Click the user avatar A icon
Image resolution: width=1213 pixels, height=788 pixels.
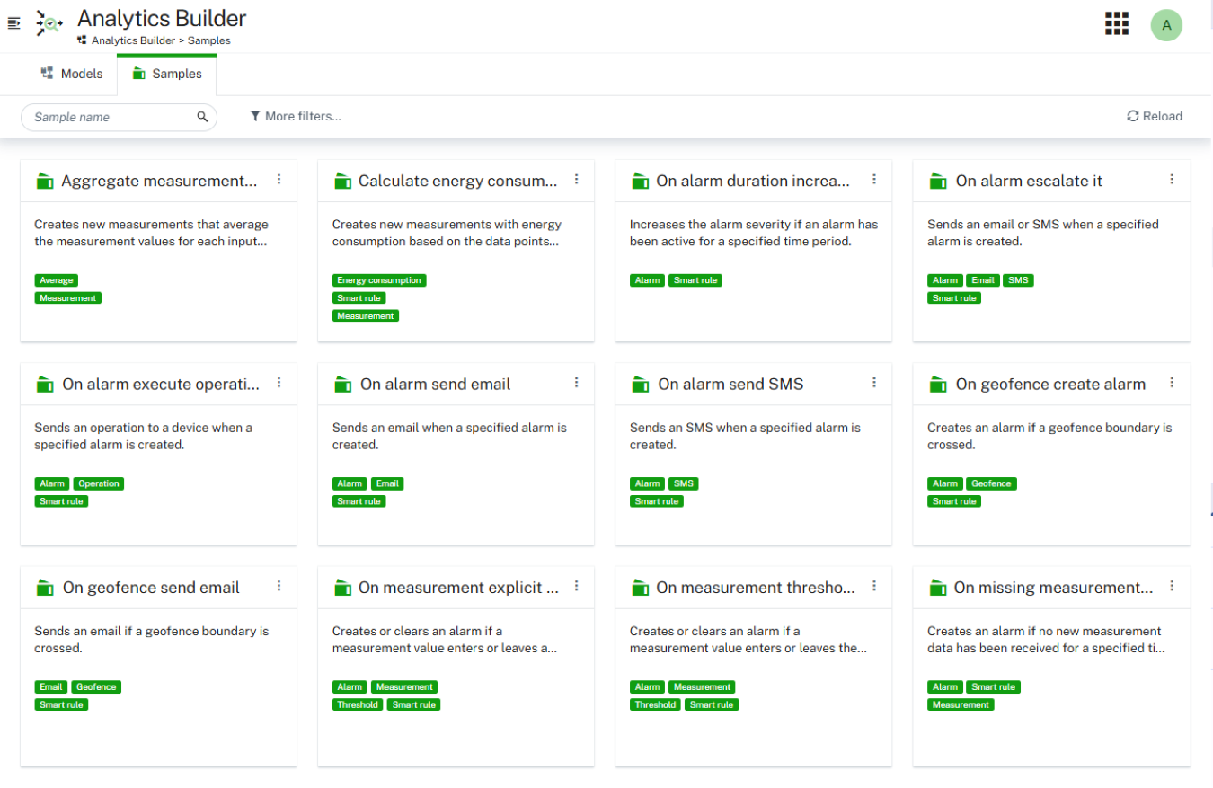tap(1166, 25)
